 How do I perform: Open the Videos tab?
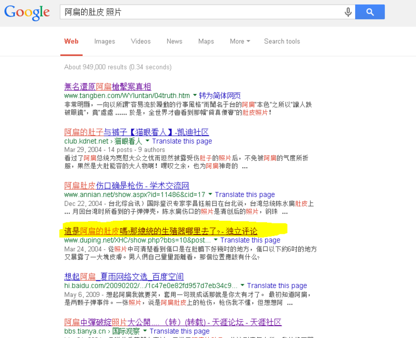tap(141, 41)
